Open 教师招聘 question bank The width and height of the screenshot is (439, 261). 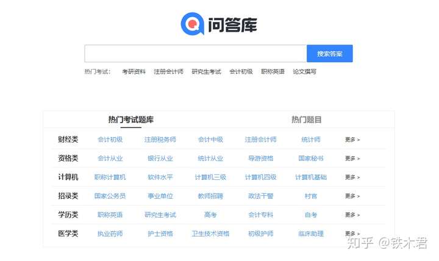[210, 196]
